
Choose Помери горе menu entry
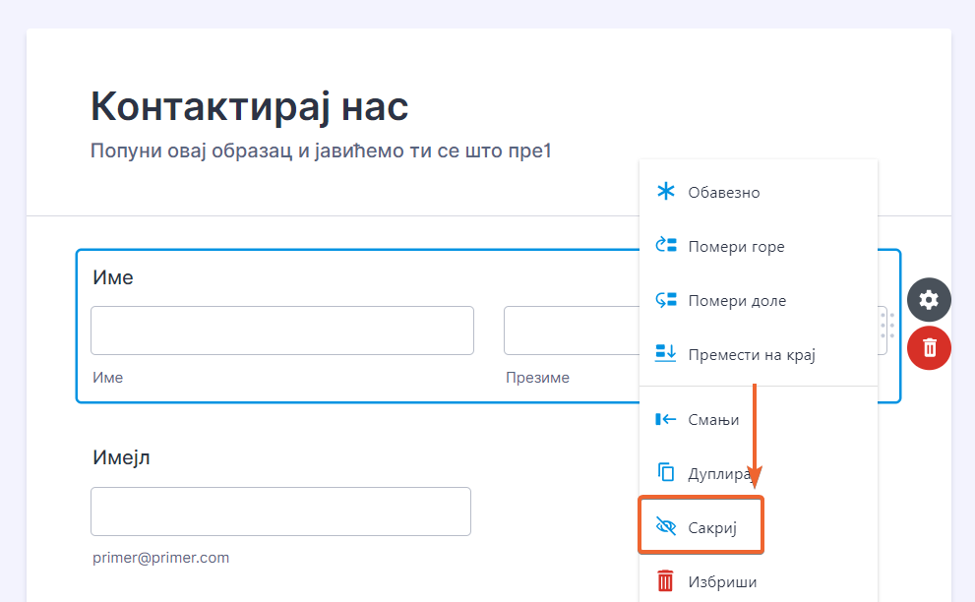click(736, 246)
